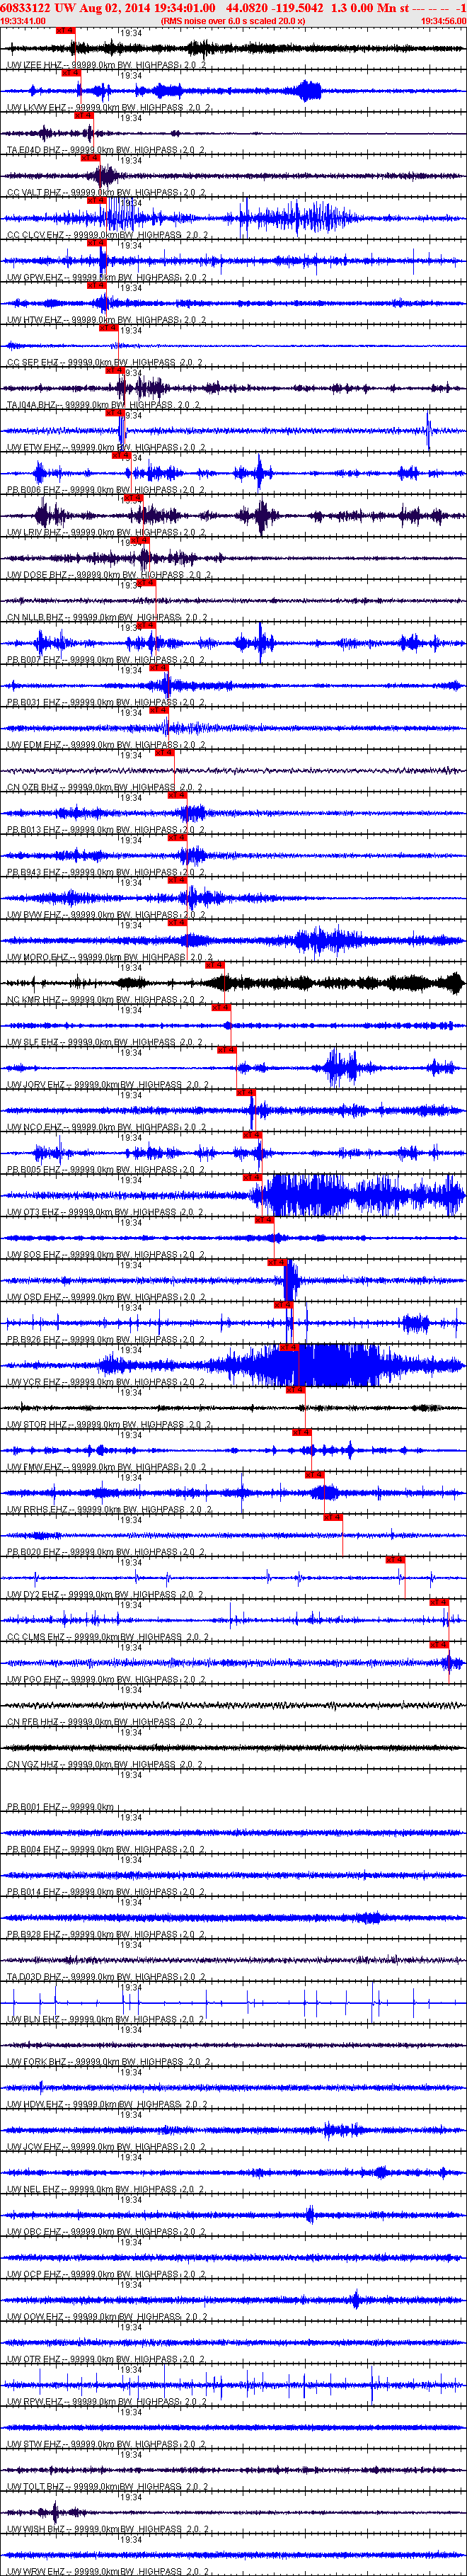
Task: Click the event ID 60833122 in the header
Action: 26,8
